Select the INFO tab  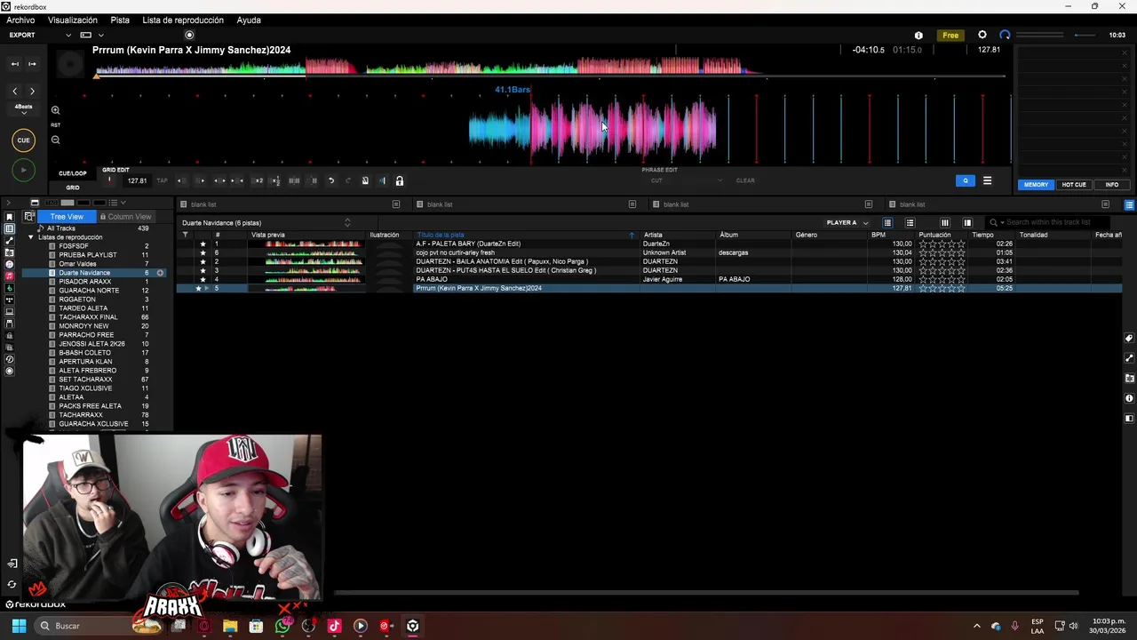(1111, 184)
